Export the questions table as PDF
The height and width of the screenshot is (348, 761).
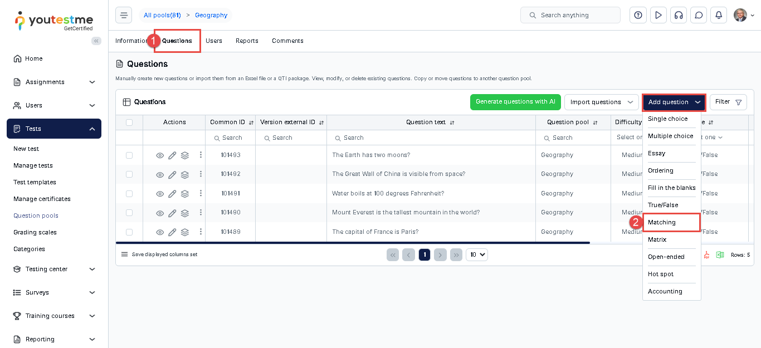(706, 255)
